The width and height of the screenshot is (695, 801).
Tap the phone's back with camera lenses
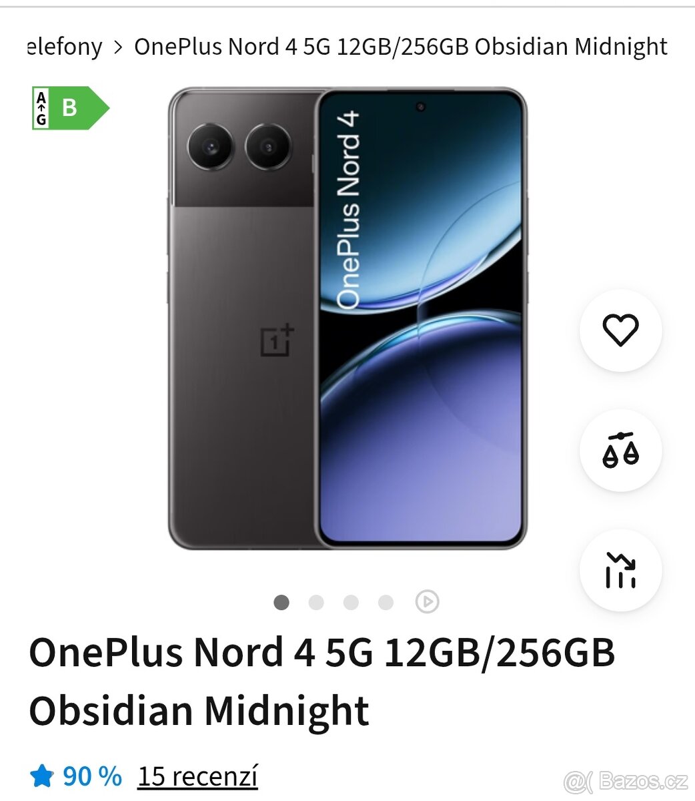click(x=241, y=319)
